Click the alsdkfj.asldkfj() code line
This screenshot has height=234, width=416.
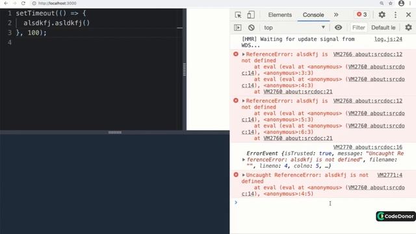click(x=57, y=23)
